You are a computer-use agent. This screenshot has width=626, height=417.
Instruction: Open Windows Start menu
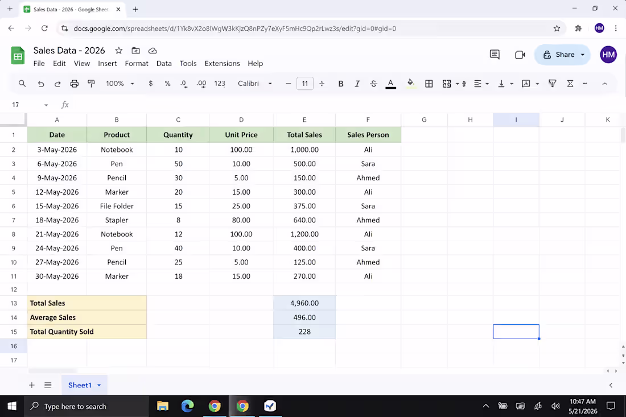[12, 406]
